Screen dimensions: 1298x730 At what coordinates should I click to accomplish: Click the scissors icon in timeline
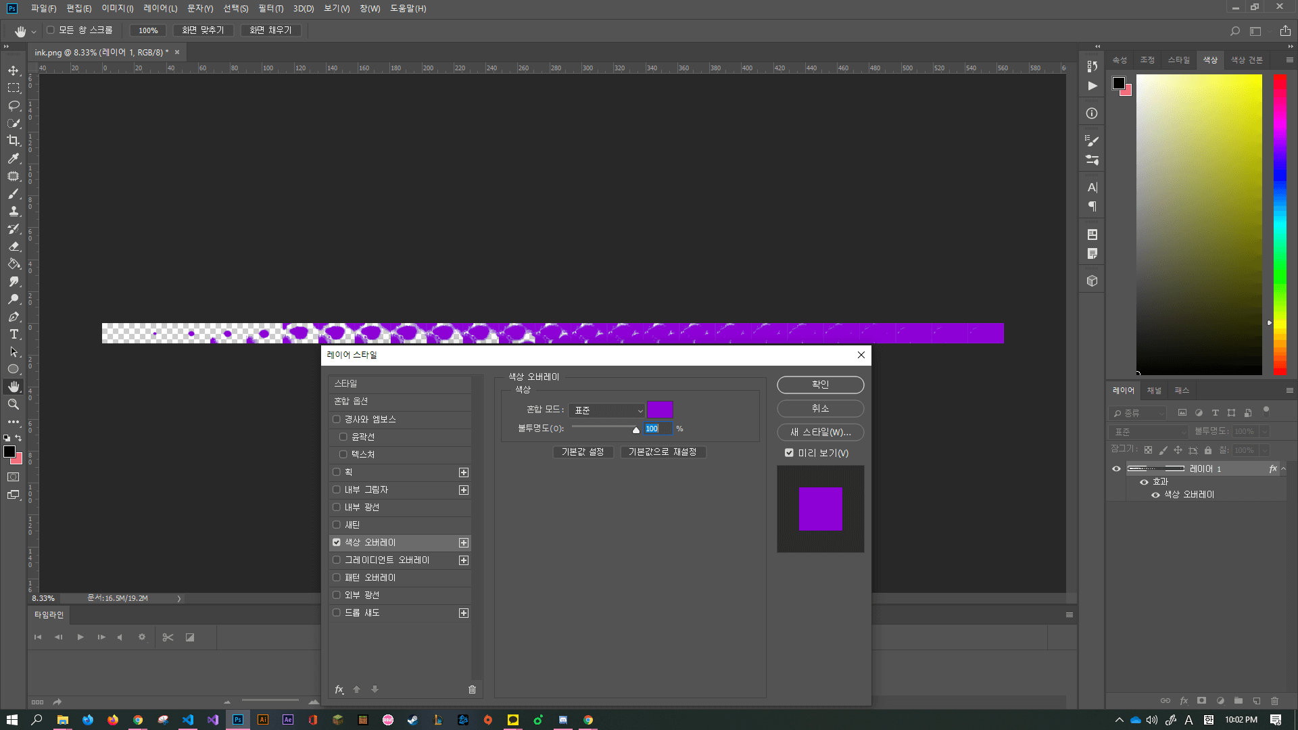coord(168,637)
